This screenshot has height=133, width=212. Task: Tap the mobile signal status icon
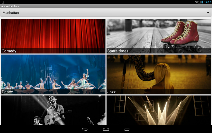(200, 2)
